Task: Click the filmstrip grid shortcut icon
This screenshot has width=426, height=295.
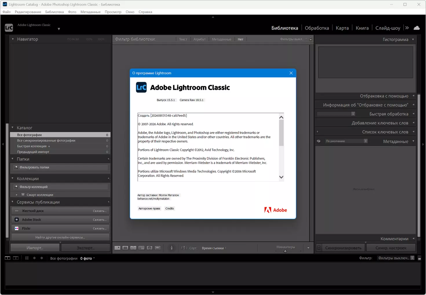Action: point(27,258)
